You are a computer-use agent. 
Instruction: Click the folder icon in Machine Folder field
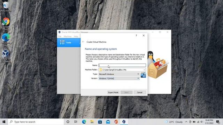pyautogui.click(x=101, y=70)
